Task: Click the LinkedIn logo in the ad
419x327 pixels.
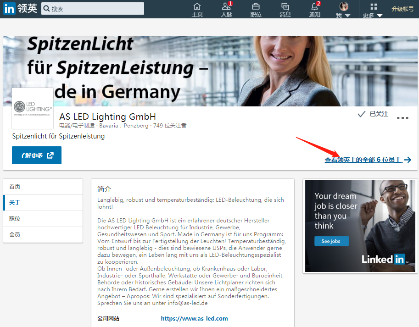Action: pyautogui.click(x=384, y=259)
